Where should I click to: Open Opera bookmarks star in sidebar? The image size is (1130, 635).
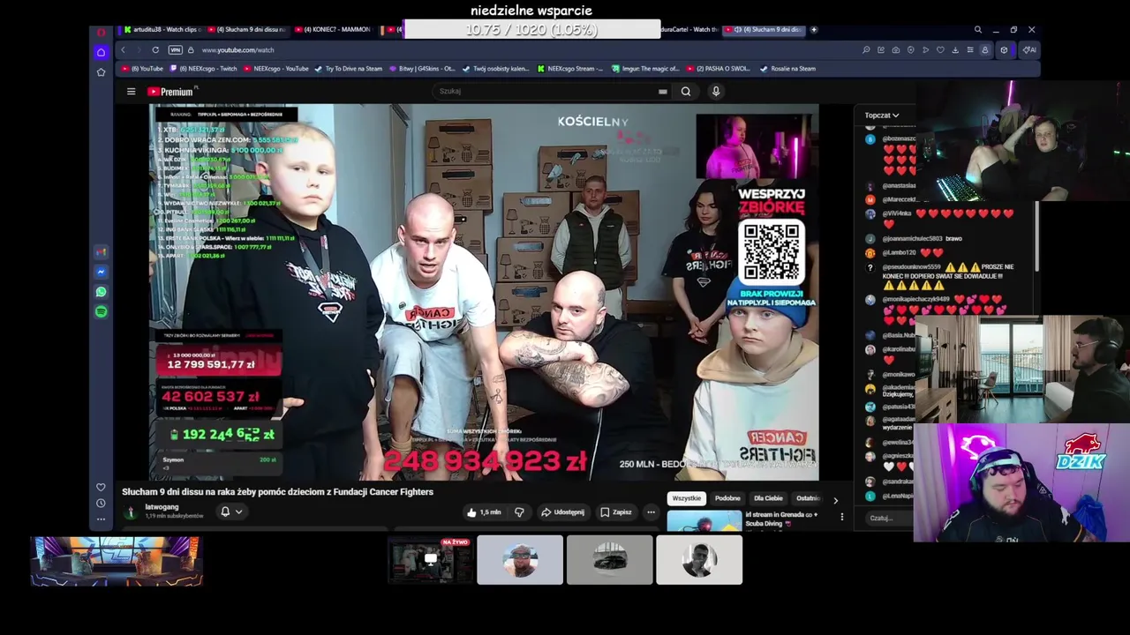[101, 71]
